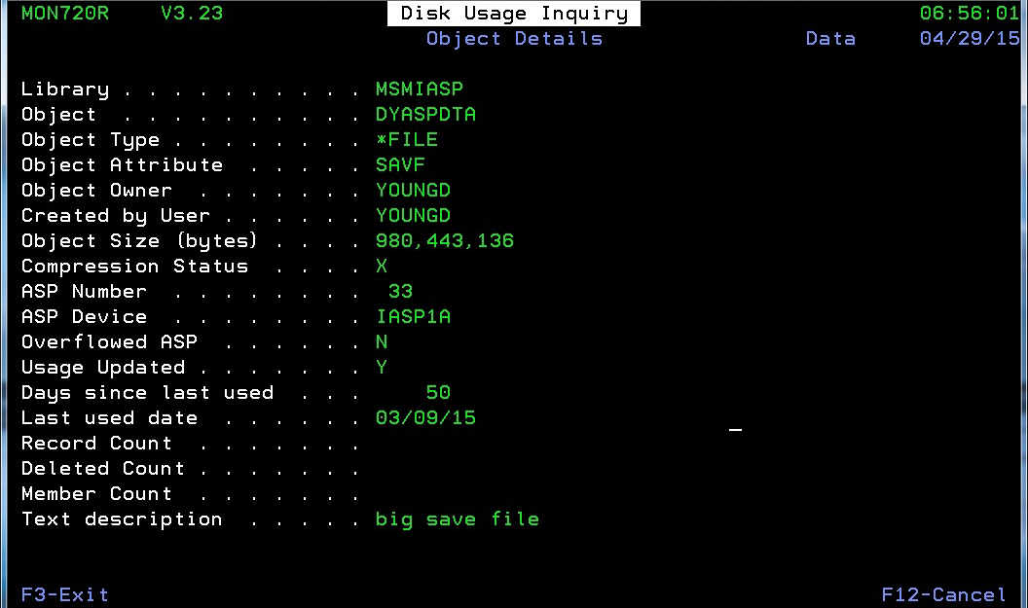
Task: Click the ASP Device value IASP1A
Action: [413, 317]
